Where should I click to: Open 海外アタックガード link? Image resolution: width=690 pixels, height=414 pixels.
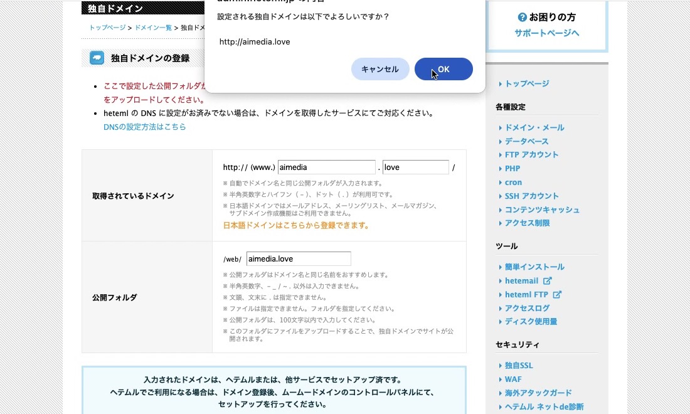click(538, 393)
